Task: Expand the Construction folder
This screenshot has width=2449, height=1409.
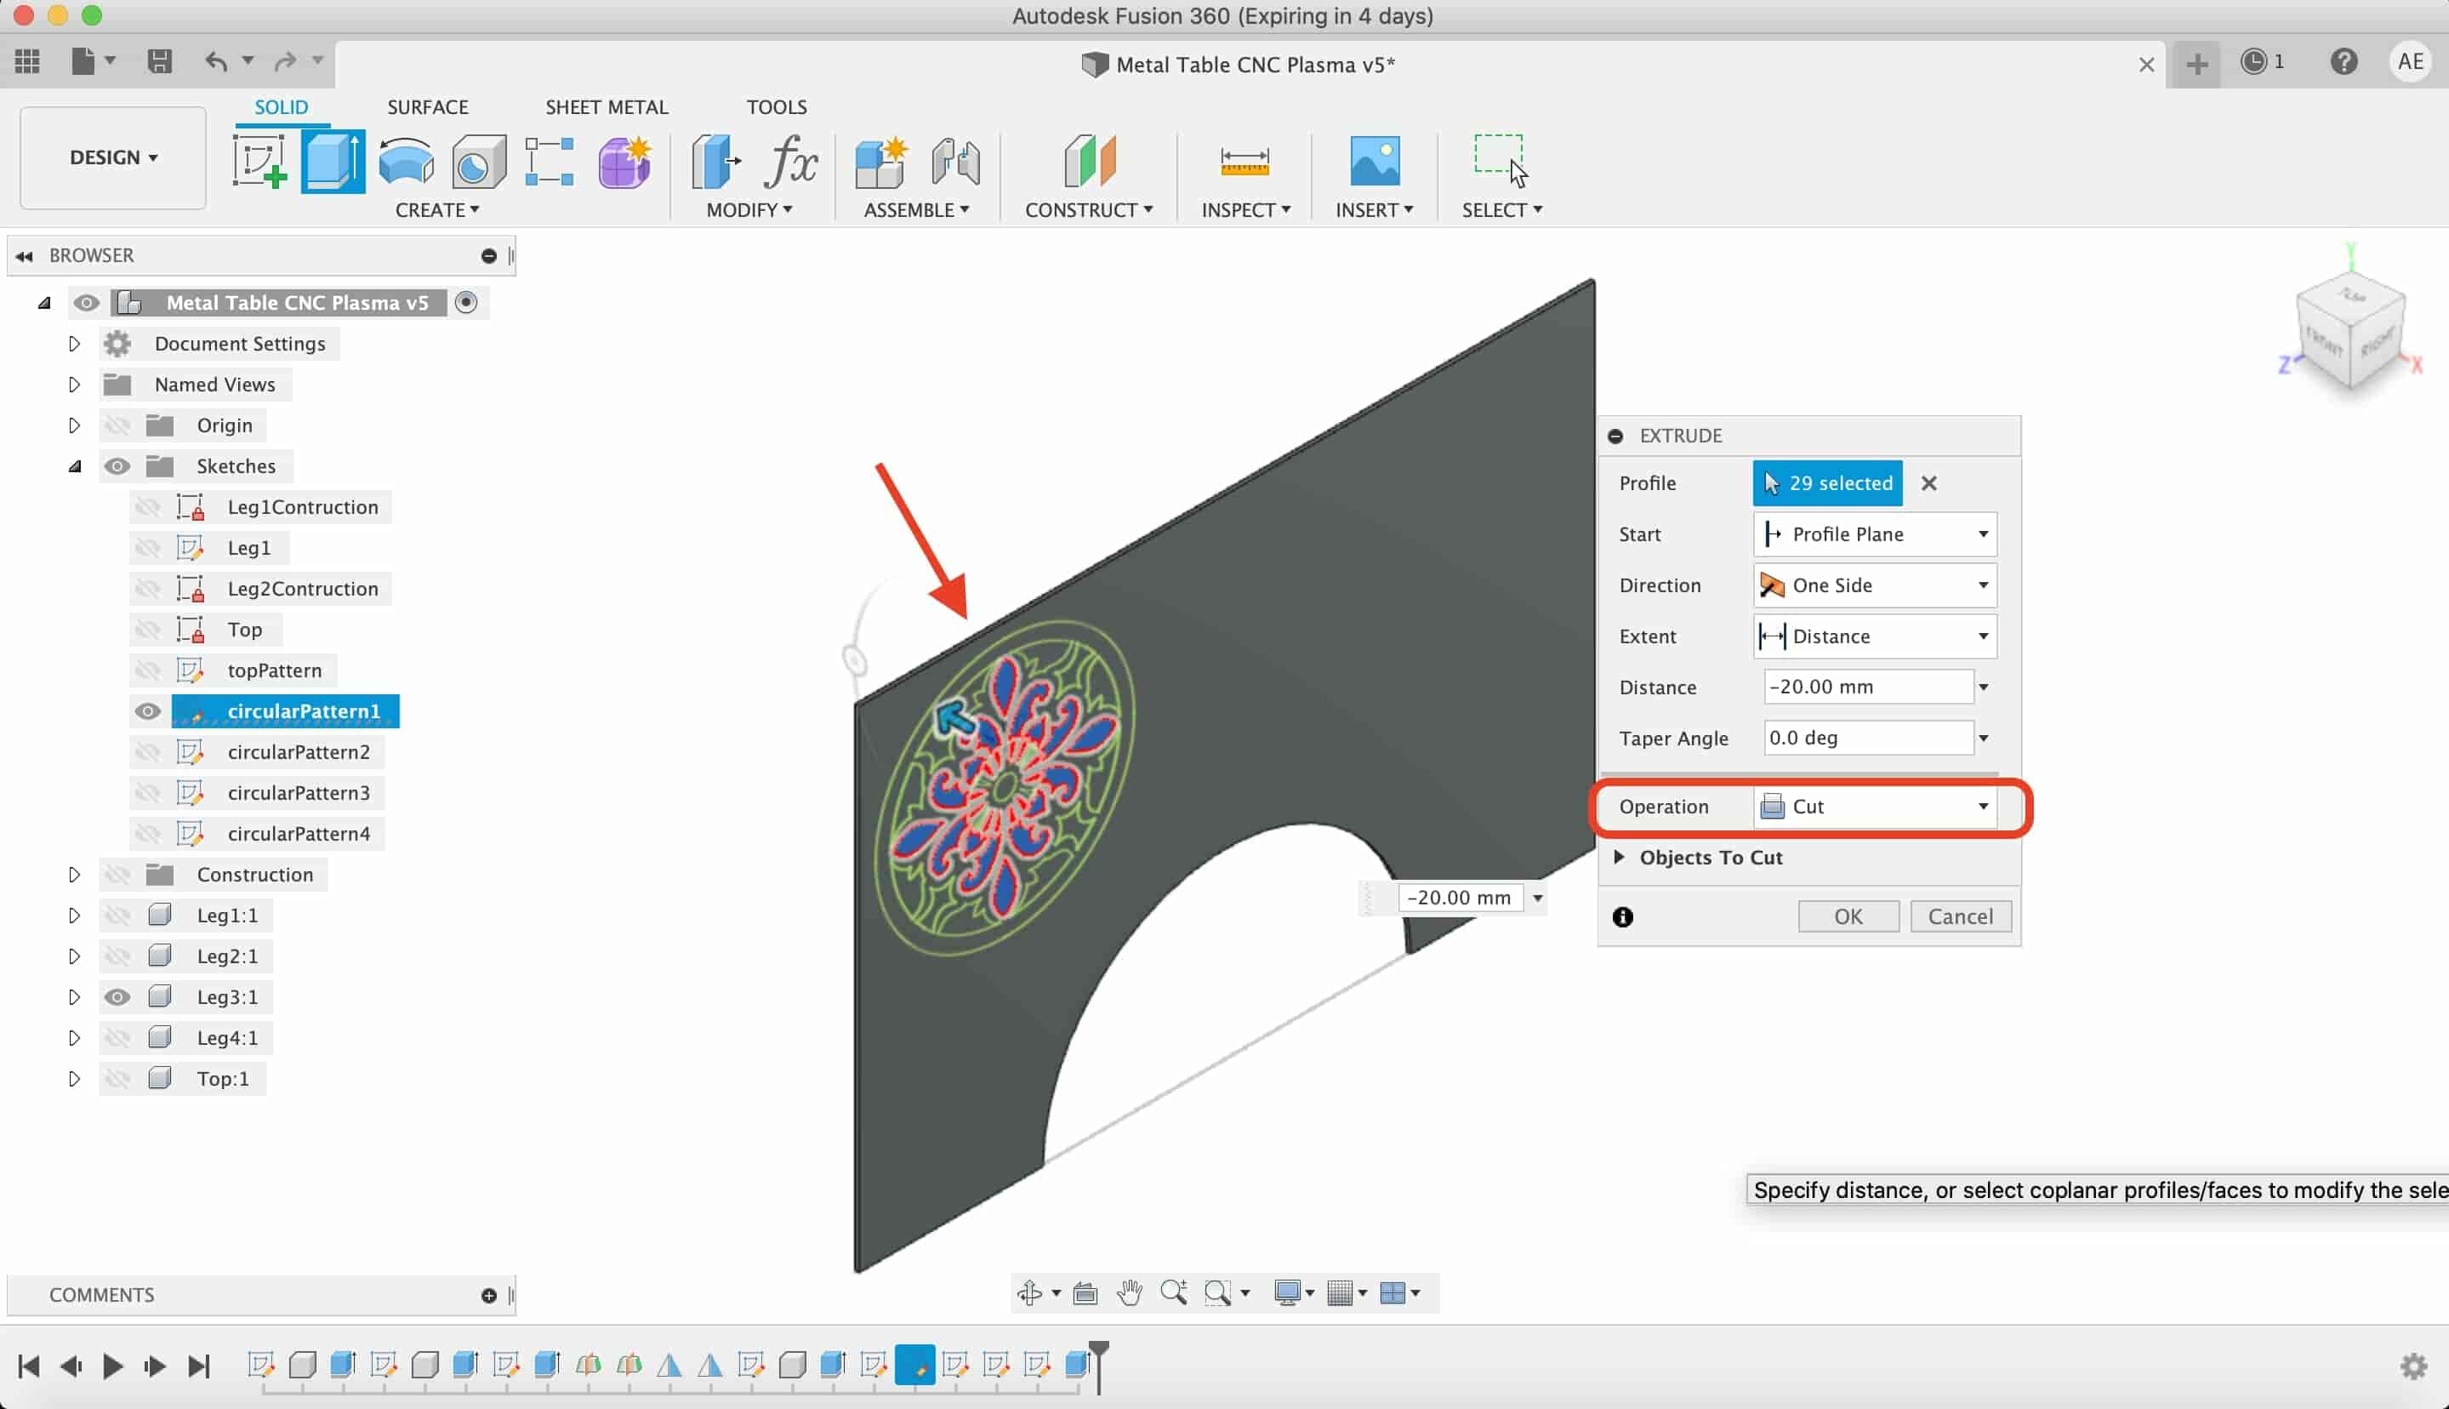Action: [75, 875]
